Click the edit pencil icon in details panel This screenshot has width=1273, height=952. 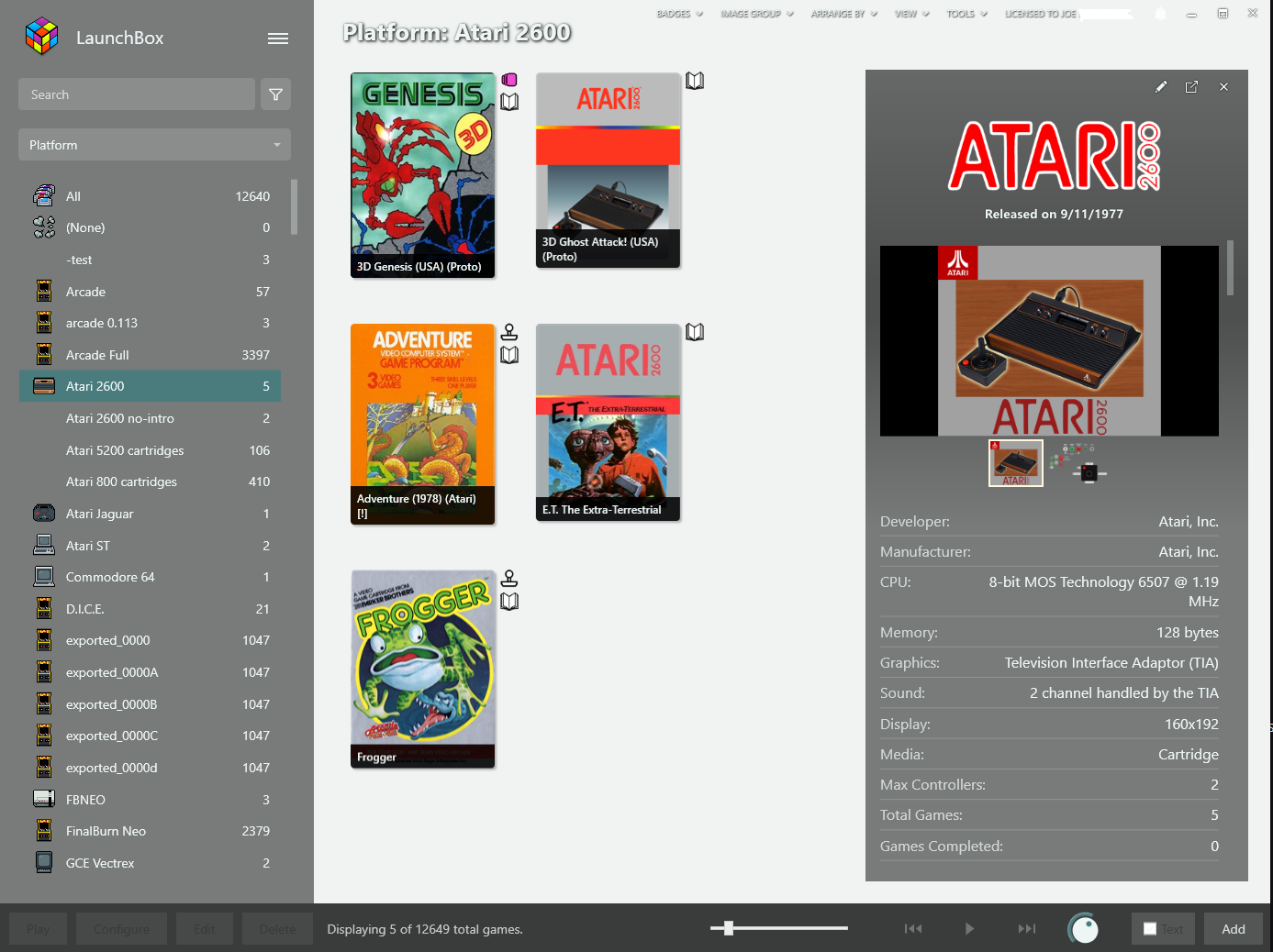click(1161, 87)
